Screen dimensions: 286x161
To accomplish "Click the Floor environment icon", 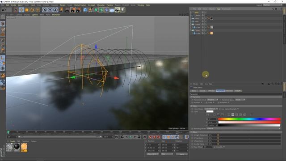I will pos(112,10).
